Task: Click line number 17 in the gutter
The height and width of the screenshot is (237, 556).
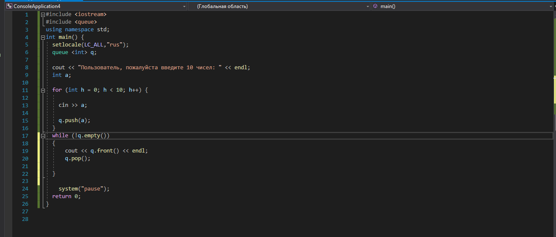Action: (25, 136)
